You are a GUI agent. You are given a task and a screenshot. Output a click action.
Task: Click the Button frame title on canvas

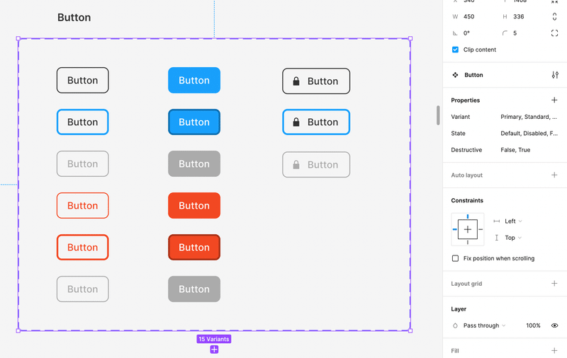(x=74, y=17)
